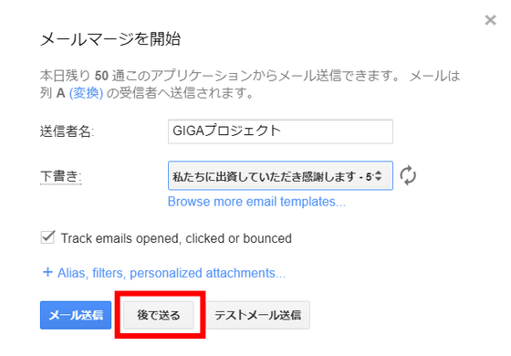The height and width of the screenshot is (356, 511).
Task: Toggle Track emails opened, clicked or bounced checkbox
Action: [x=47, y=237]
